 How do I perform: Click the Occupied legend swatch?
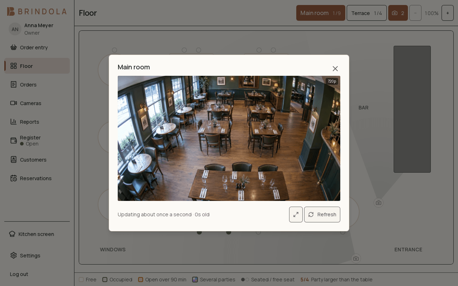(105, 280)
